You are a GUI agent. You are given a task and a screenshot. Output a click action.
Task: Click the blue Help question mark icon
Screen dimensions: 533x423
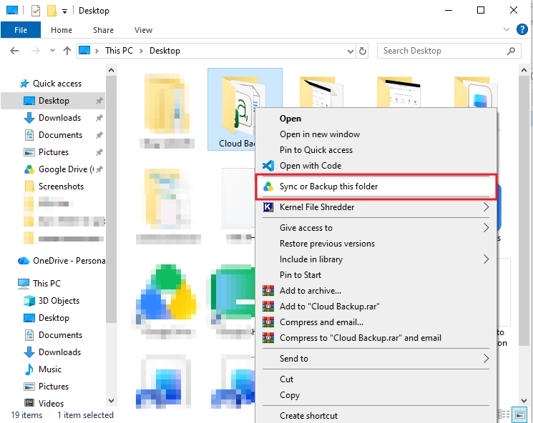(522, 29)
